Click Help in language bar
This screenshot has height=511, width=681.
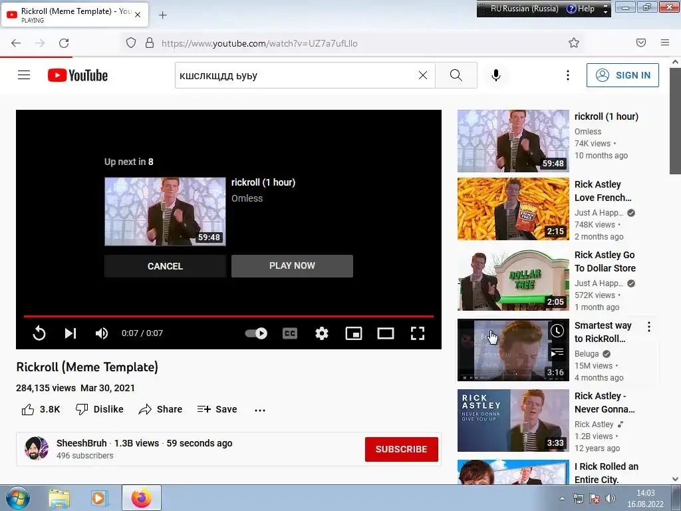pos(581,9)
